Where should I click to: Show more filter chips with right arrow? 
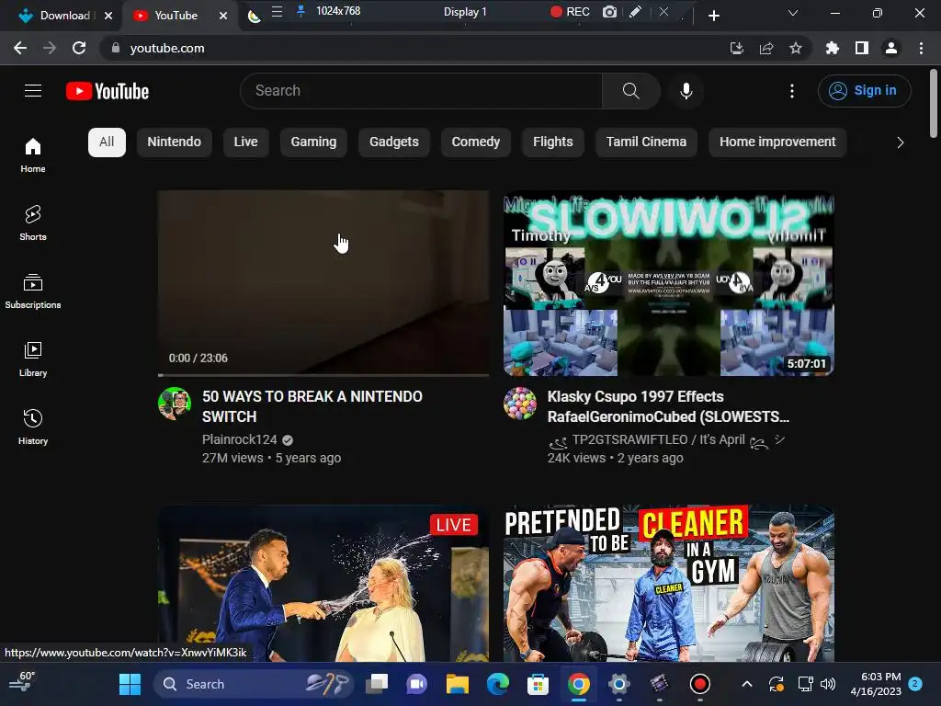pyautogui.click(x=901, y=142)
